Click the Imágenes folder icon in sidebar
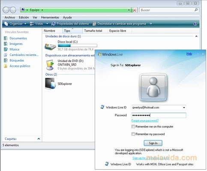The width and height of the screenshot is (207, 171). 6,44
